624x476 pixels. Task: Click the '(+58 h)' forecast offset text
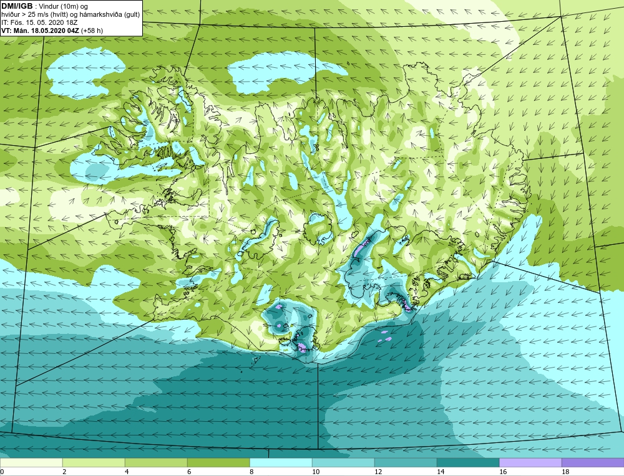[92, 31]
